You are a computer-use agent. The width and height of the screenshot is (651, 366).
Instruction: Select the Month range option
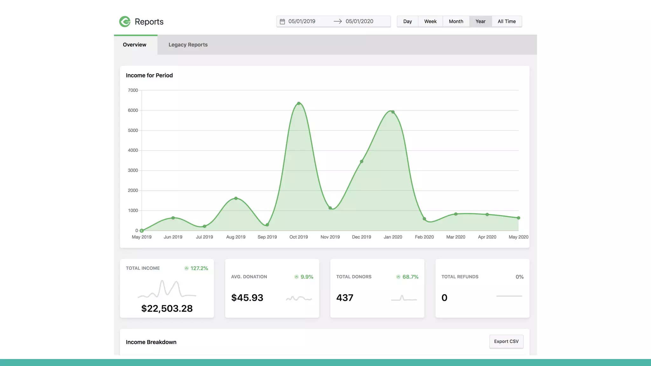[456, 21]
